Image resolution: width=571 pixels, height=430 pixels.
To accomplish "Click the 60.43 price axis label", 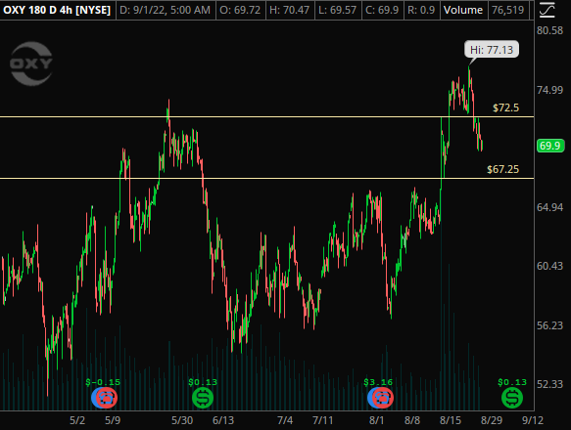I will (549, 266).
